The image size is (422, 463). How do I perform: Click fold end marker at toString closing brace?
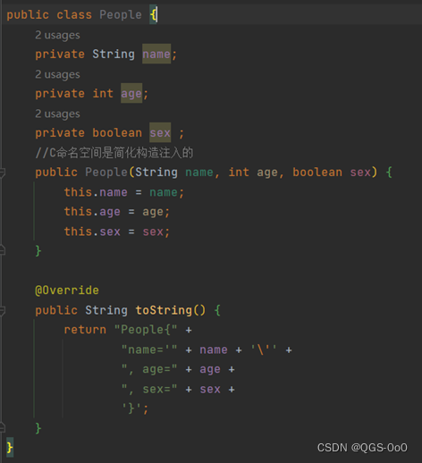[x=2, y=428]
